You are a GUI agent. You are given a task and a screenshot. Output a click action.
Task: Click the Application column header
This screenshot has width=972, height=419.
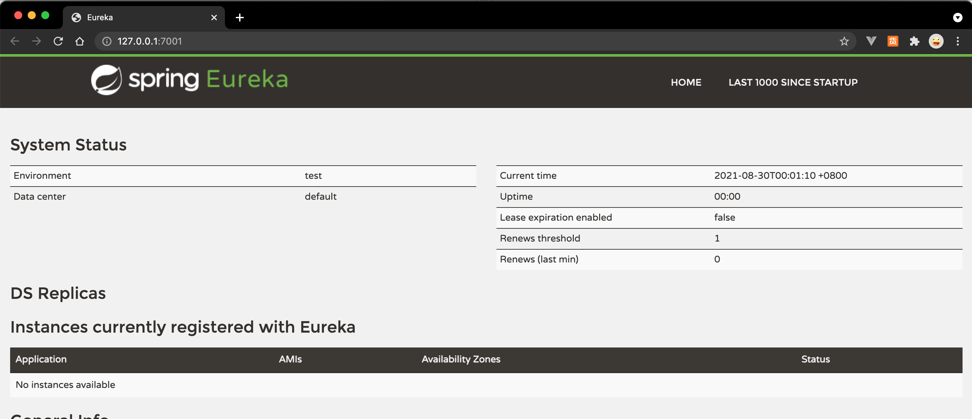(41, 359)
